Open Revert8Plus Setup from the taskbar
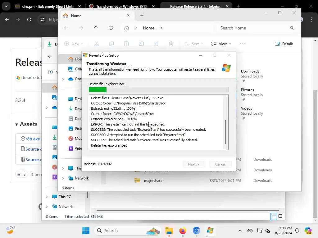Screen dimensions: 318x238 click(x=210, y=231)
